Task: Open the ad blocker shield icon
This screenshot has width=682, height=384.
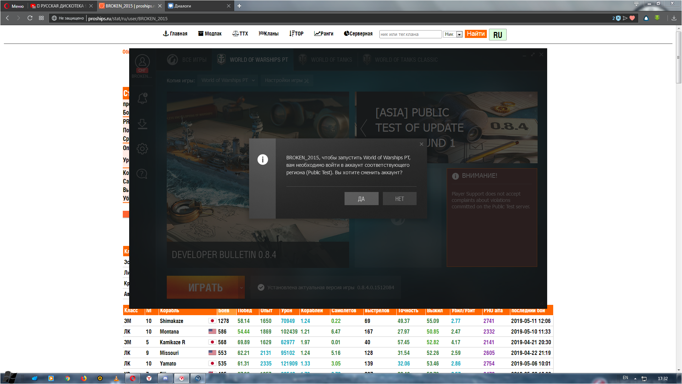Action: [x=618, y=18]
